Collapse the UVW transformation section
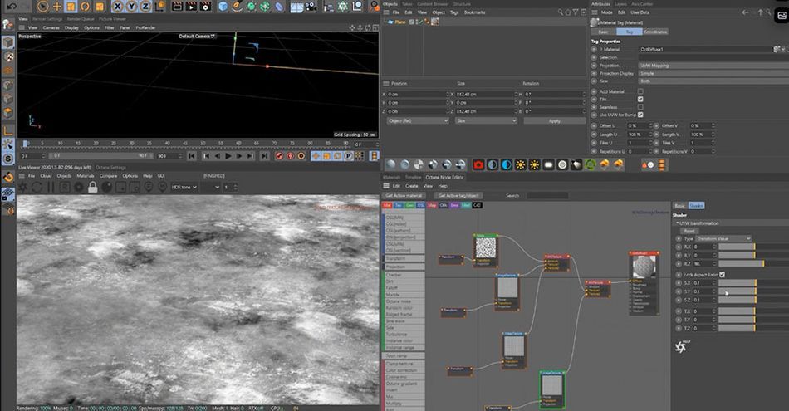 click(x=677, y=223)
